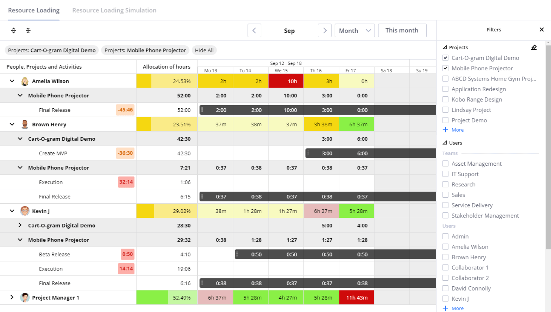Close the Filters panel
551x312 pixels.
(541, 30)
